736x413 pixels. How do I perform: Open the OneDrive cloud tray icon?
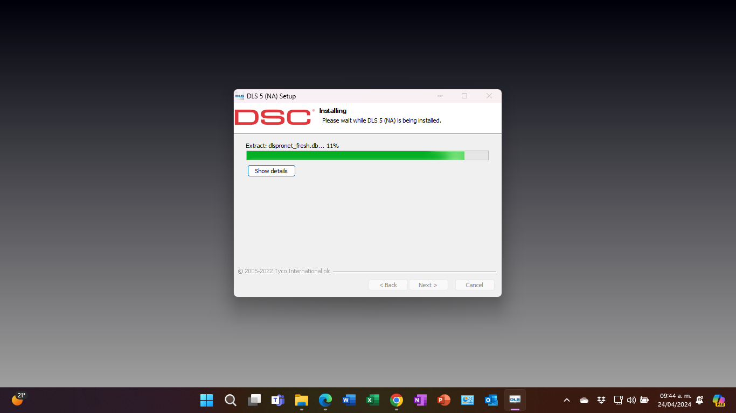[584, 400]
